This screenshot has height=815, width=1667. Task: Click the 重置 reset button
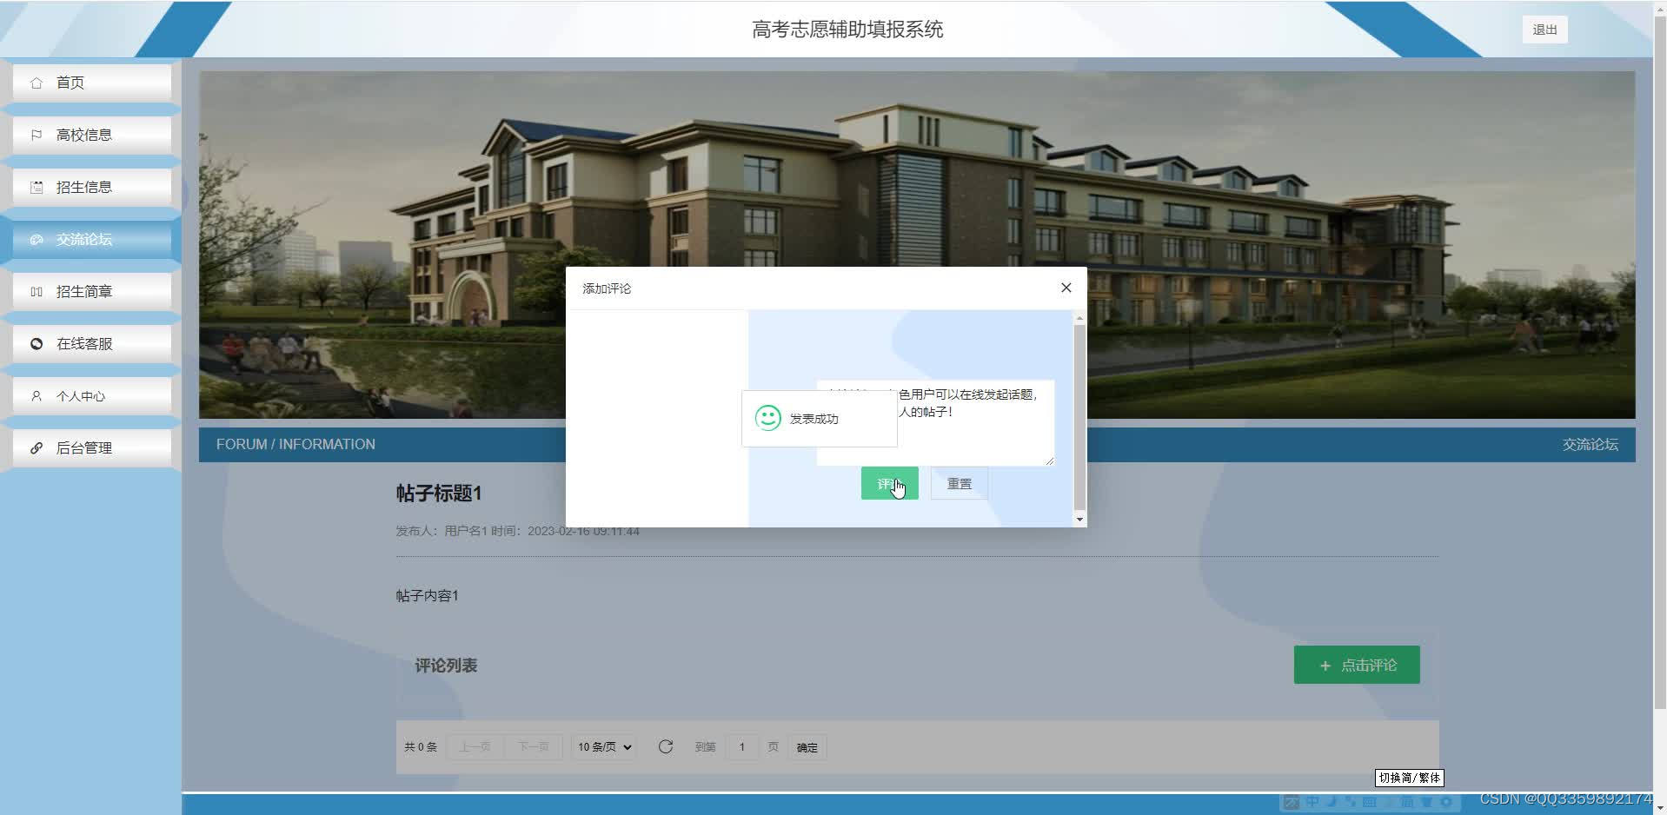click(960, 483)
